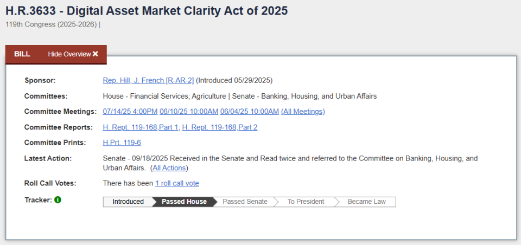Click the To President tracker step

(306, 202)
